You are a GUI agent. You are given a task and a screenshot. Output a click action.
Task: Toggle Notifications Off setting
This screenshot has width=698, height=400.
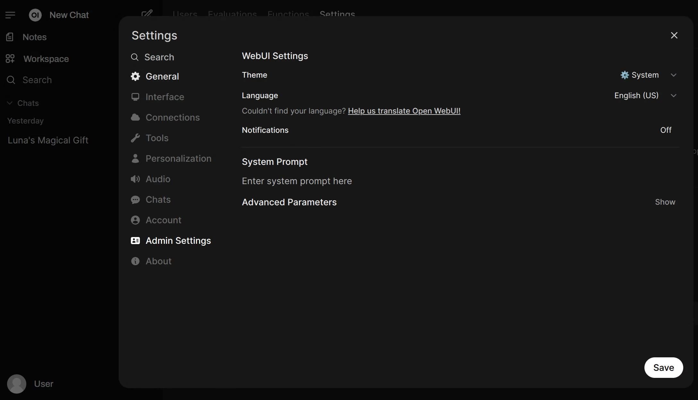tap(666, 130)
